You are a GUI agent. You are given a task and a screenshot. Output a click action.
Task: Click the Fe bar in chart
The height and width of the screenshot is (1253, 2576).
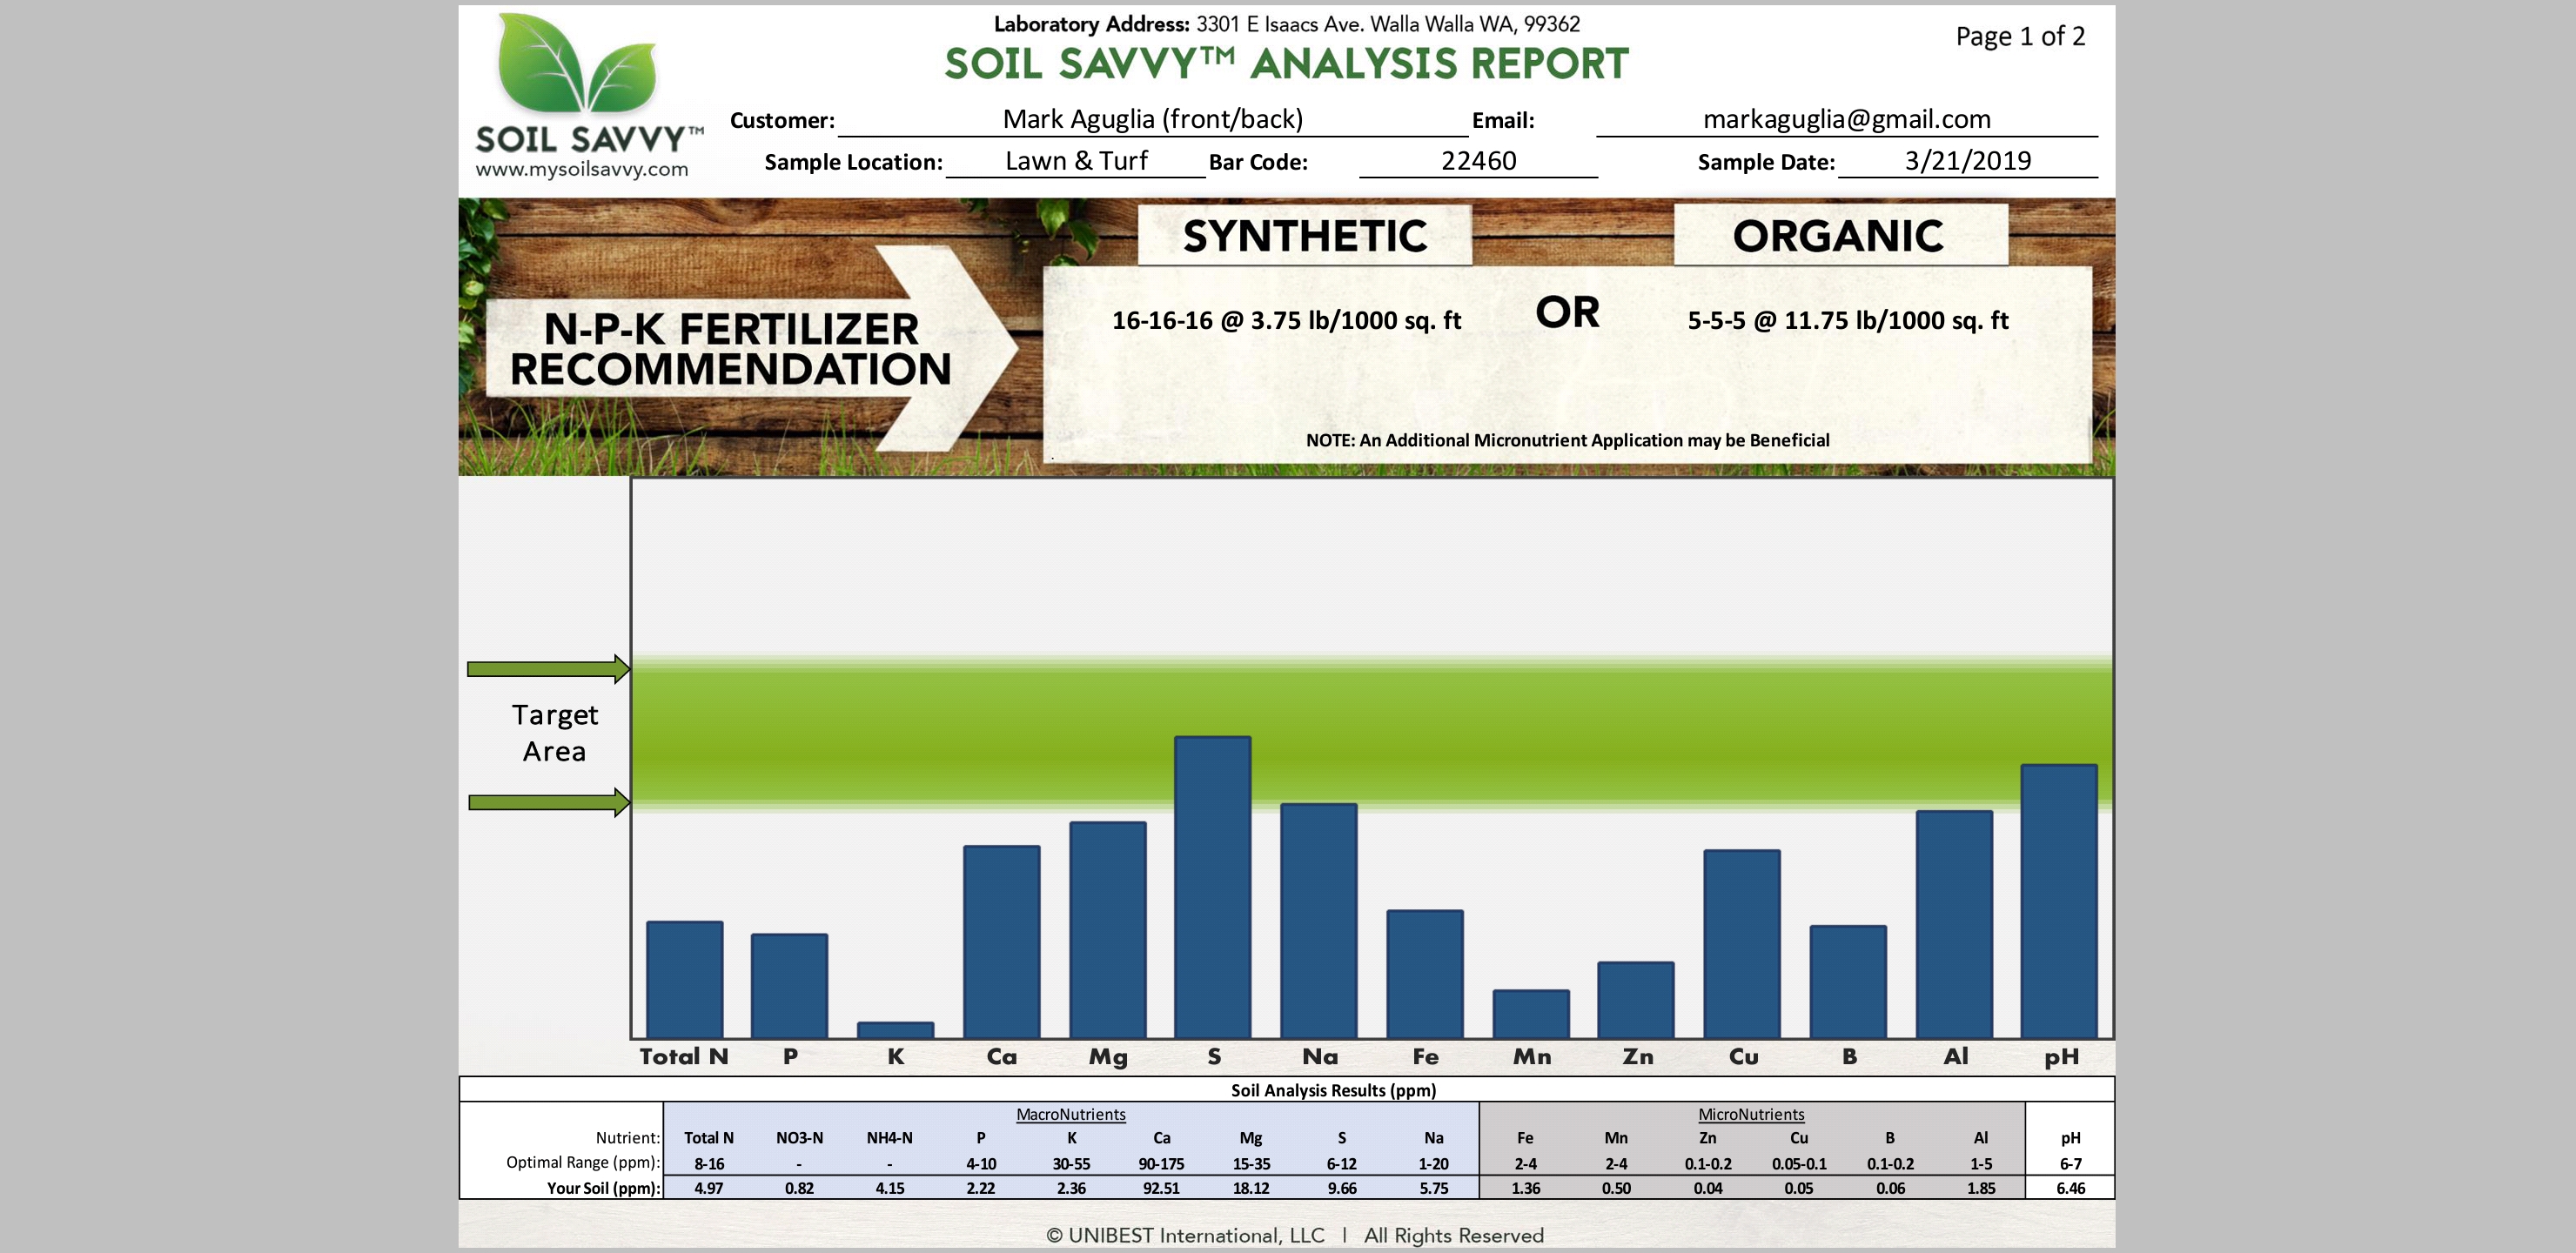1424,973
